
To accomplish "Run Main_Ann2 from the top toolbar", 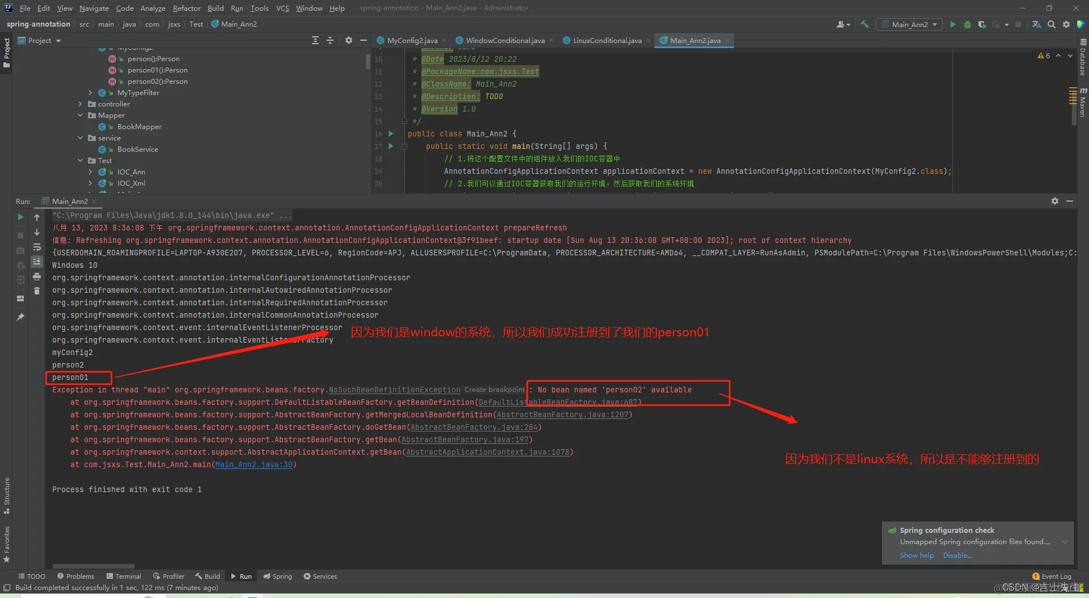I will [953, 24].
